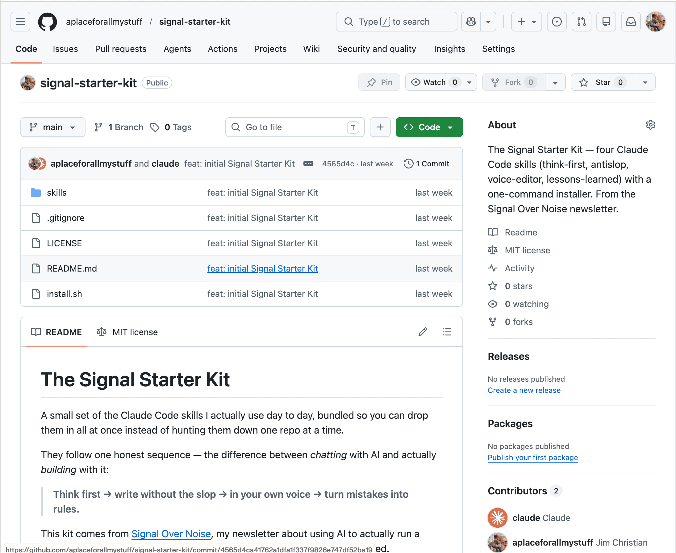
Task: View the 1 Branch link
Action: point(119,127)
